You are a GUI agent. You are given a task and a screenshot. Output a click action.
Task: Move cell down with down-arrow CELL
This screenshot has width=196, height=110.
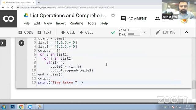(x=86, y=32)
